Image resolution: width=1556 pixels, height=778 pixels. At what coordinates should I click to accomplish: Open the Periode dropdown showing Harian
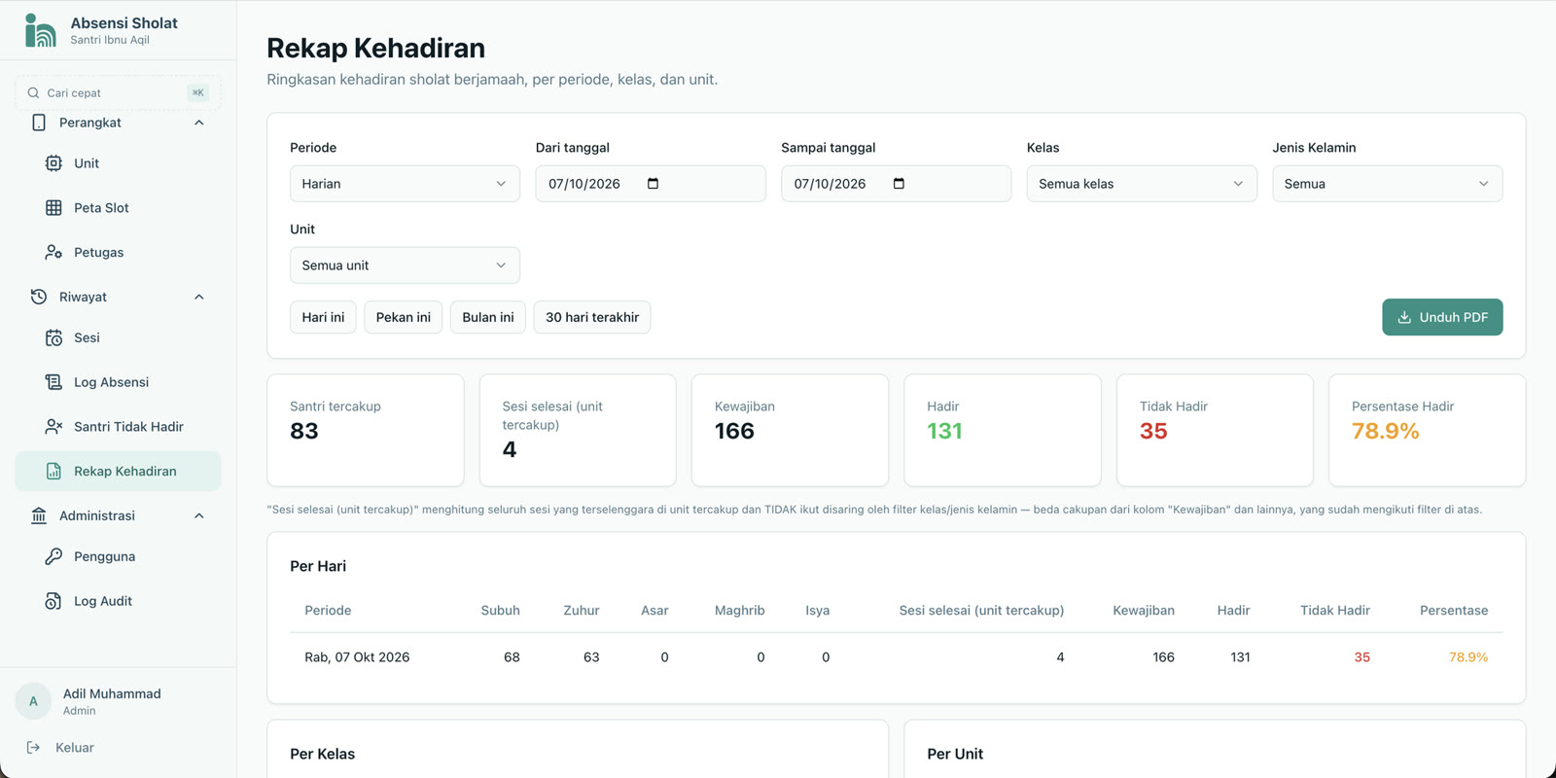(405, 184)
